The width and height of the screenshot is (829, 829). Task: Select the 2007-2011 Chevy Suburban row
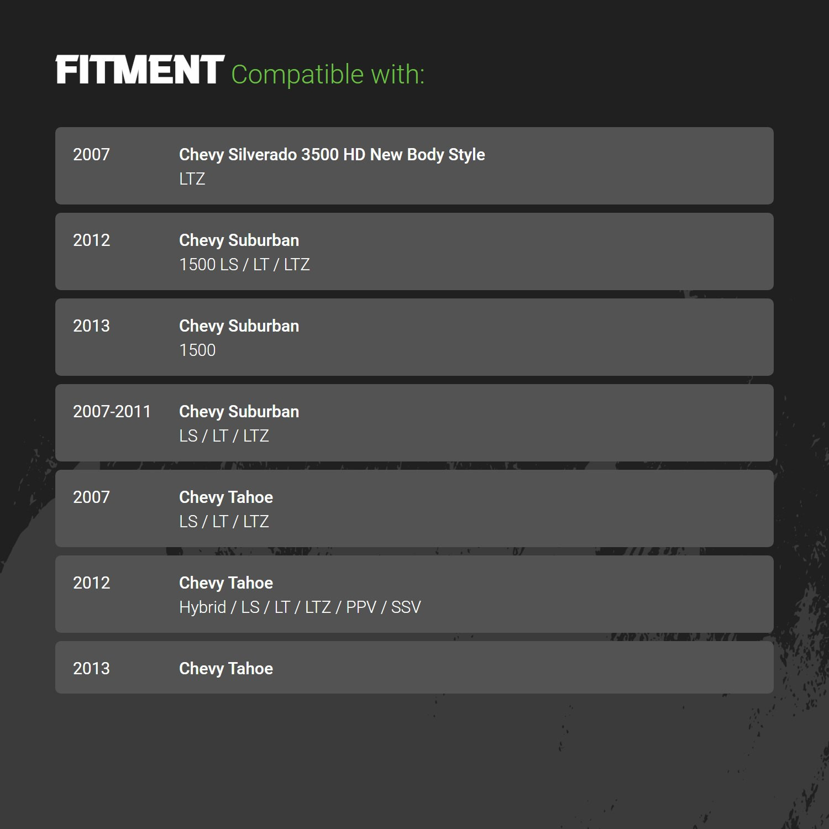coord(414,423)
